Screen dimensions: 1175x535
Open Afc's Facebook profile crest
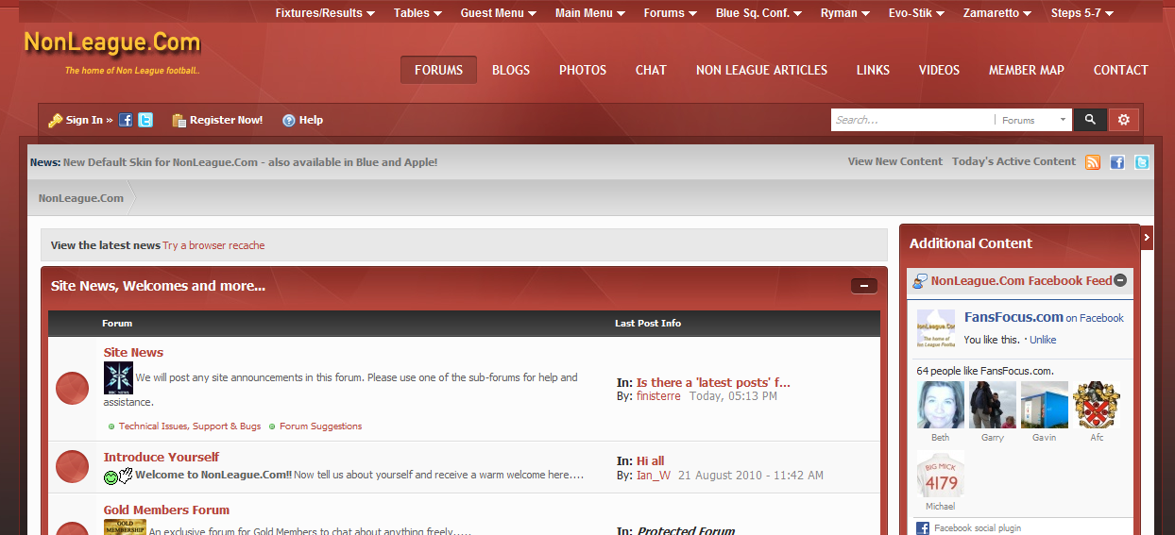click(x=1097, y=406)
